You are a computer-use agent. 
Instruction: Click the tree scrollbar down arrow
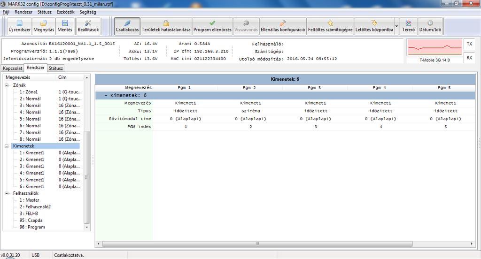pyautogui.click(x=87, y=227)
